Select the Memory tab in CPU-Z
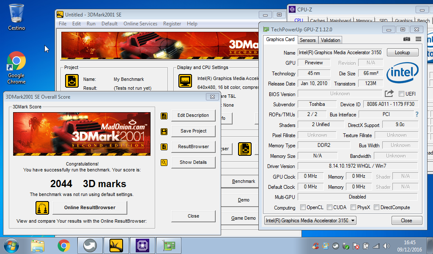Image resolution: width=433 pixels, height=254 pixels. click(x=364, y=20)
